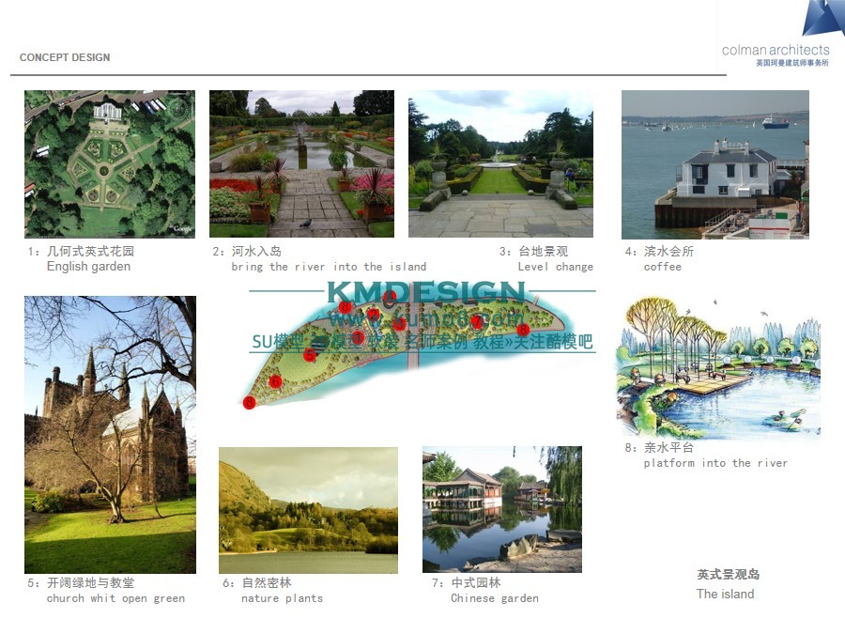Click the CONCEPT DESIGN heading
The height and width of the screenshot is (634, 845).
click(65, 57)
